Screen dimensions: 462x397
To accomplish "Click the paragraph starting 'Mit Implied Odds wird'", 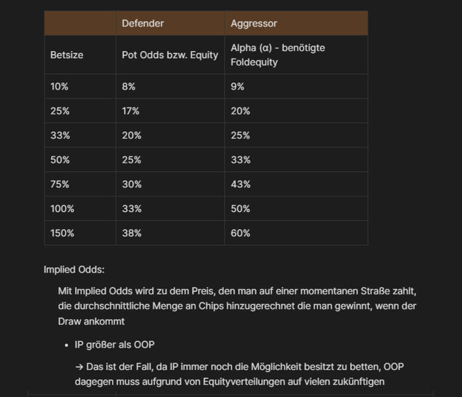I will [237, 306].
